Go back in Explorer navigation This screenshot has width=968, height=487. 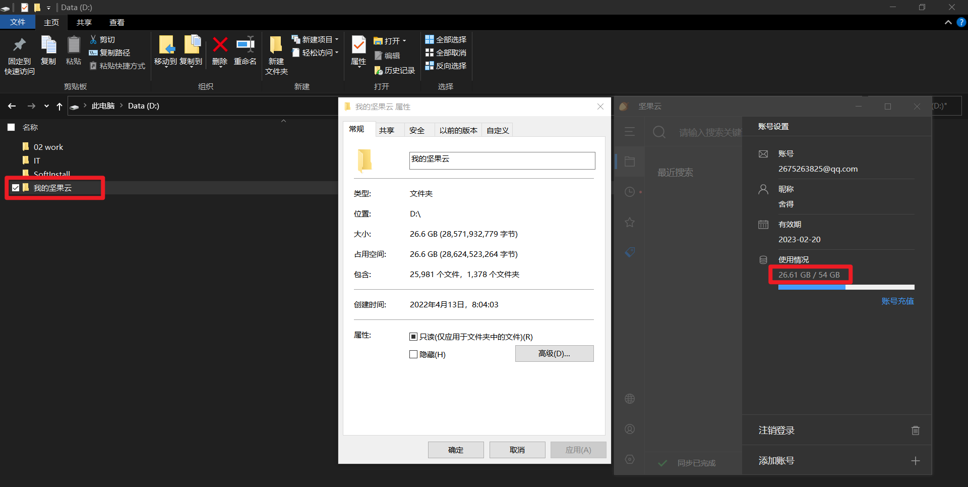[x=12, y=106]
